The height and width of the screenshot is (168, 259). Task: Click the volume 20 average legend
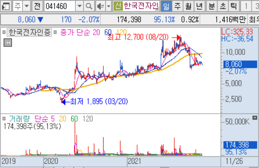[63, 119]
